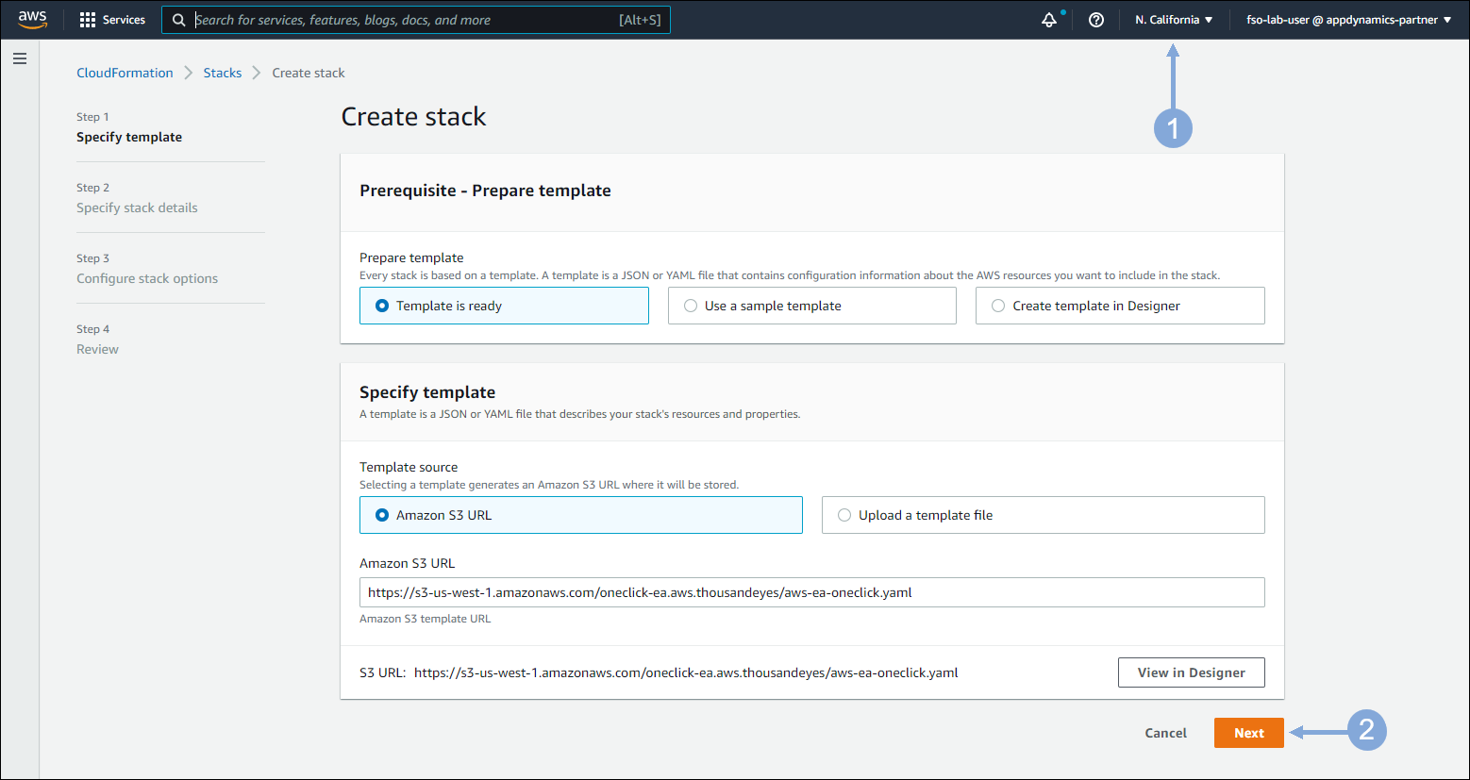Select Create template in Designer option

click(x=1120, y=306)
